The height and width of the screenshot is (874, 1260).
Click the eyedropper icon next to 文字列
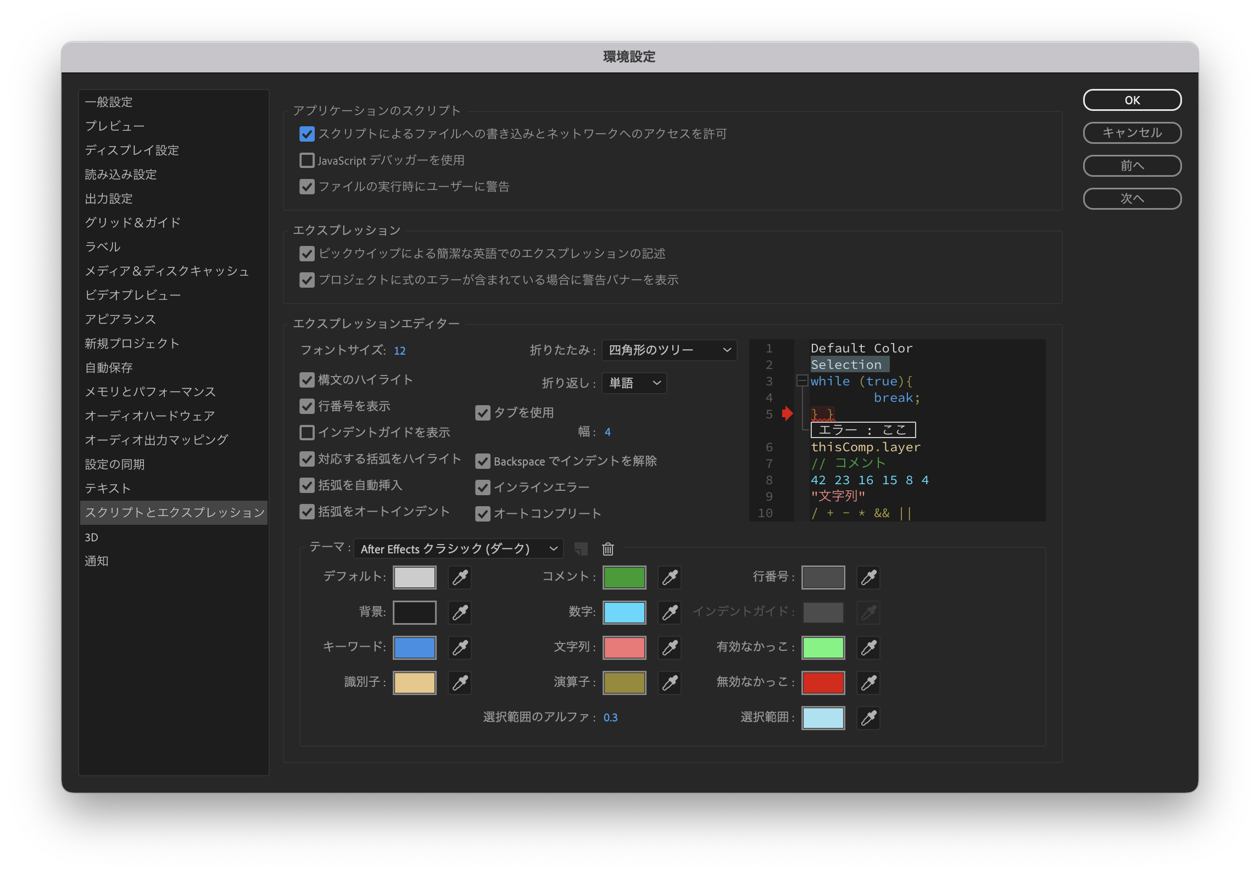(x=670, y=648)
